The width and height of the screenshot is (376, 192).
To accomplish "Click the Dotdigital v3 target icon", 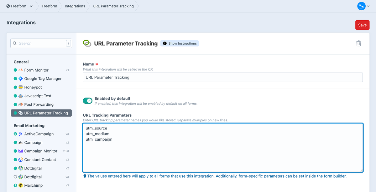I will 21,177.
